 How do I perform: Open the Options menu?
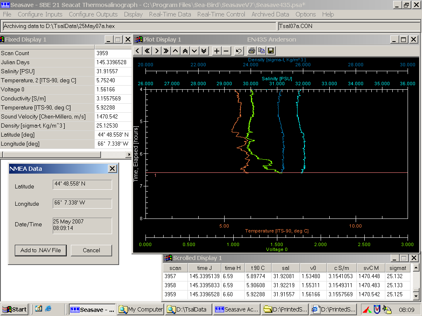click(x=305, y=14)
